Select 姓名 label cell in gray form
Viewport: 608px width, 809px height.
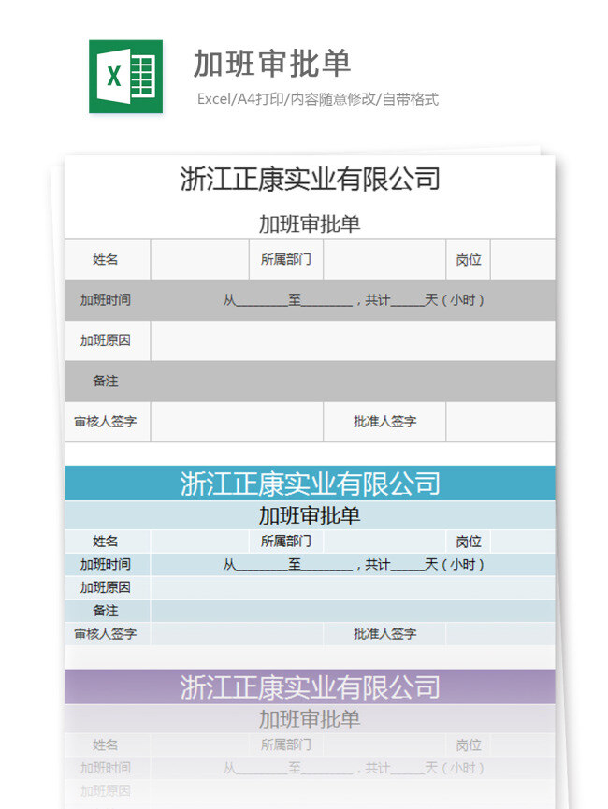[x=108, y=259]
